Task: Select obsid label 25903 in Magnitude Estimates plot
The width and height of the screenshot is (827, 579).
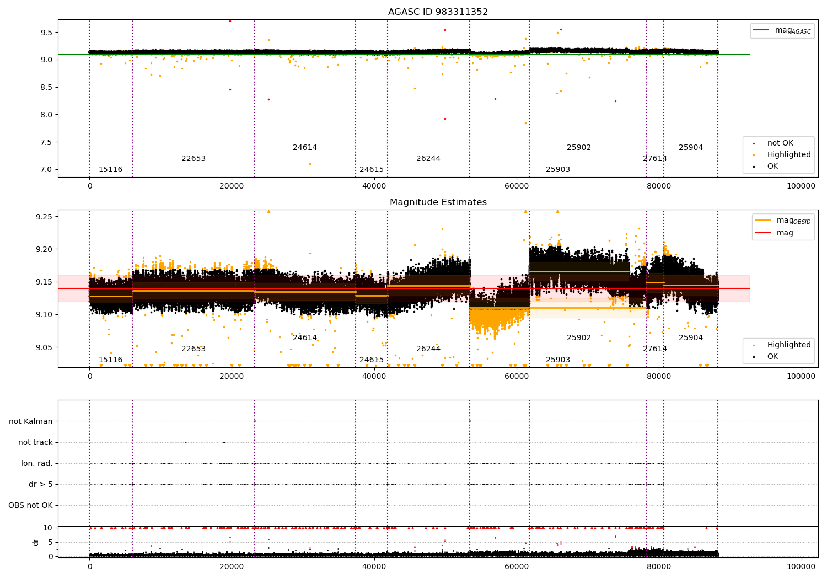Action: [558, 360]
